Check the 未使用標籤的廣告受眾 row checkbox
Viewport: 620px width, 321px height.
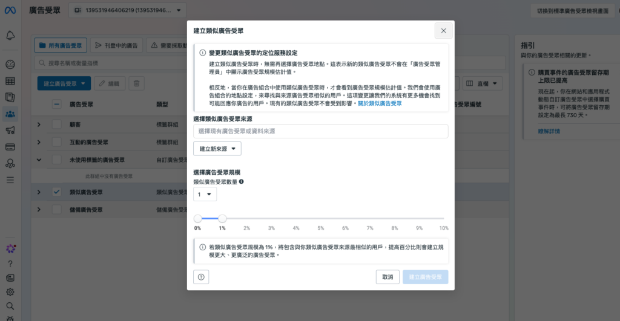click(x=56, y=160)
